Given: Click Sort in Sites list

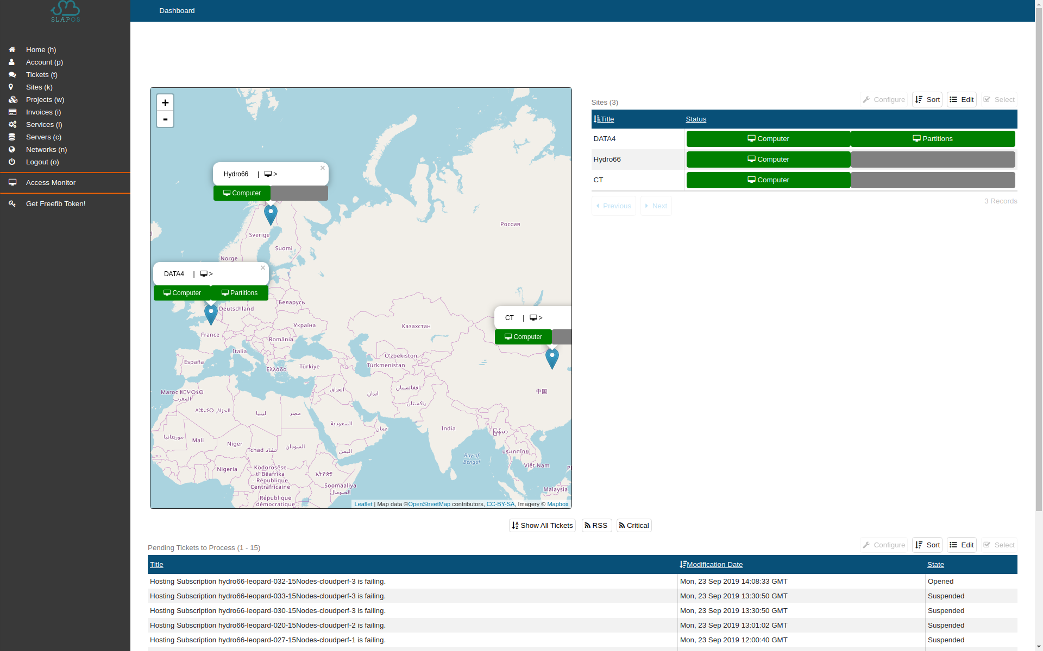Looking at the screenshot, I should click(927, 99).
